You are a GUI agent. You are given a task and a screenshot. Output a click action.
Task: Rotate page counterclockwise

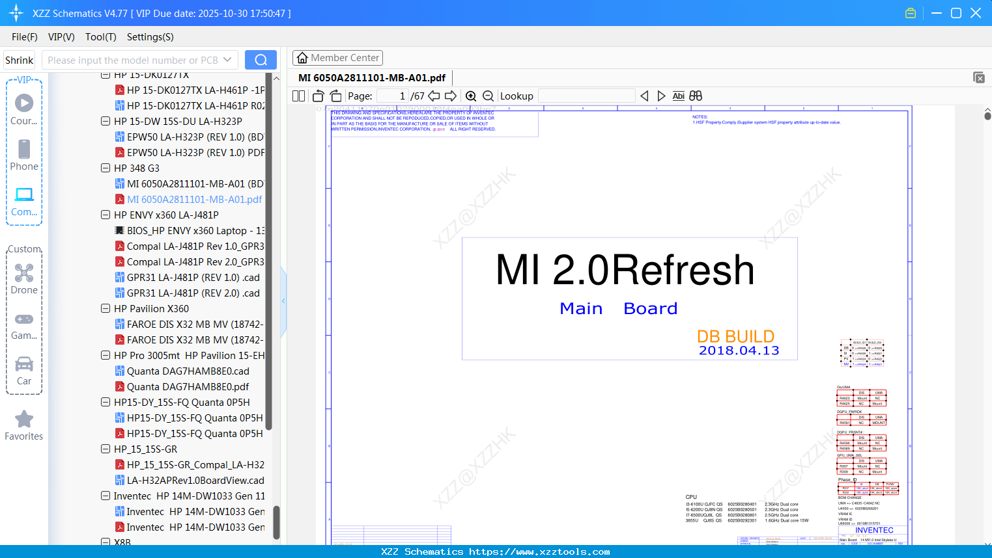[x=319, y=96]
